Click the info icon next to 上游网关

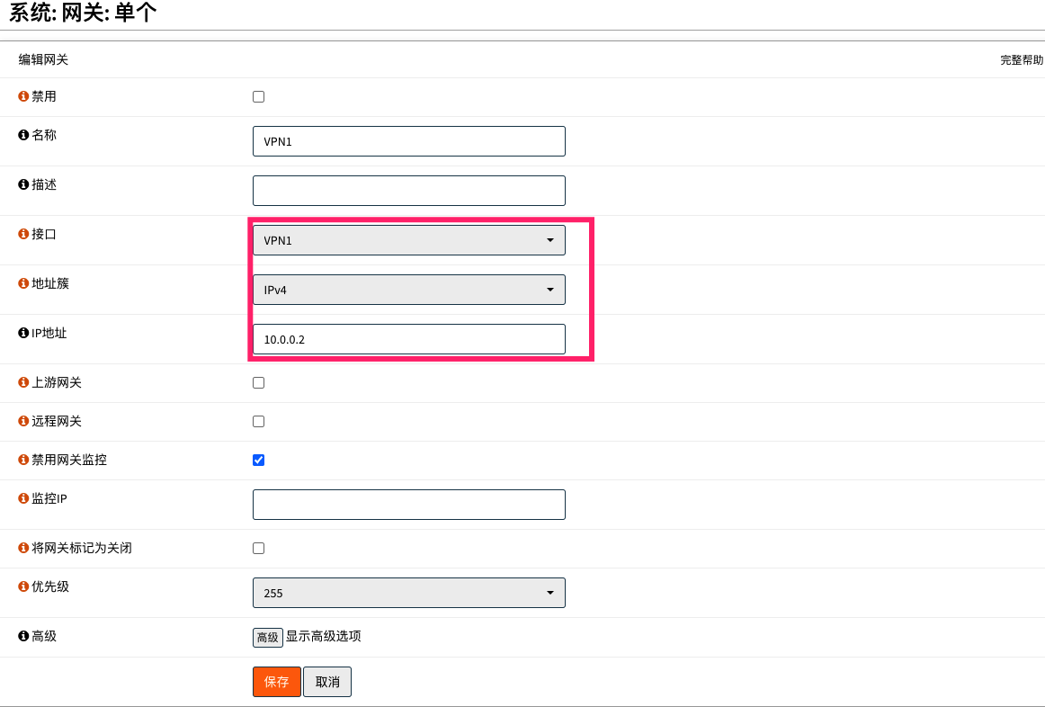point(23,382)
